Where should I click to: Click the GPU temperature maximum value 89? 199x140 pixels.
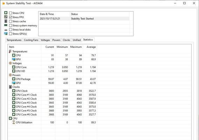click(x=80, y=59)
